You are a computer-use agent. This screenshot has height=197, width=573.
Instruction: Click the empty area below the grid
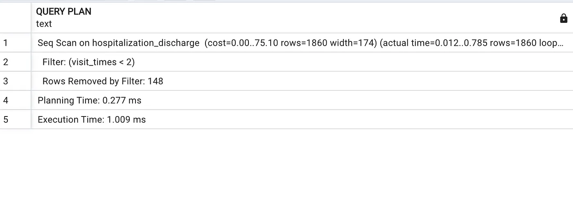(286, 163)
